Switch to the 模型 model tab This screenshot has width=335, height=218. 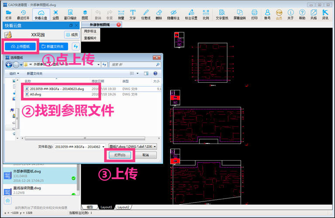[x=90, y=207]
